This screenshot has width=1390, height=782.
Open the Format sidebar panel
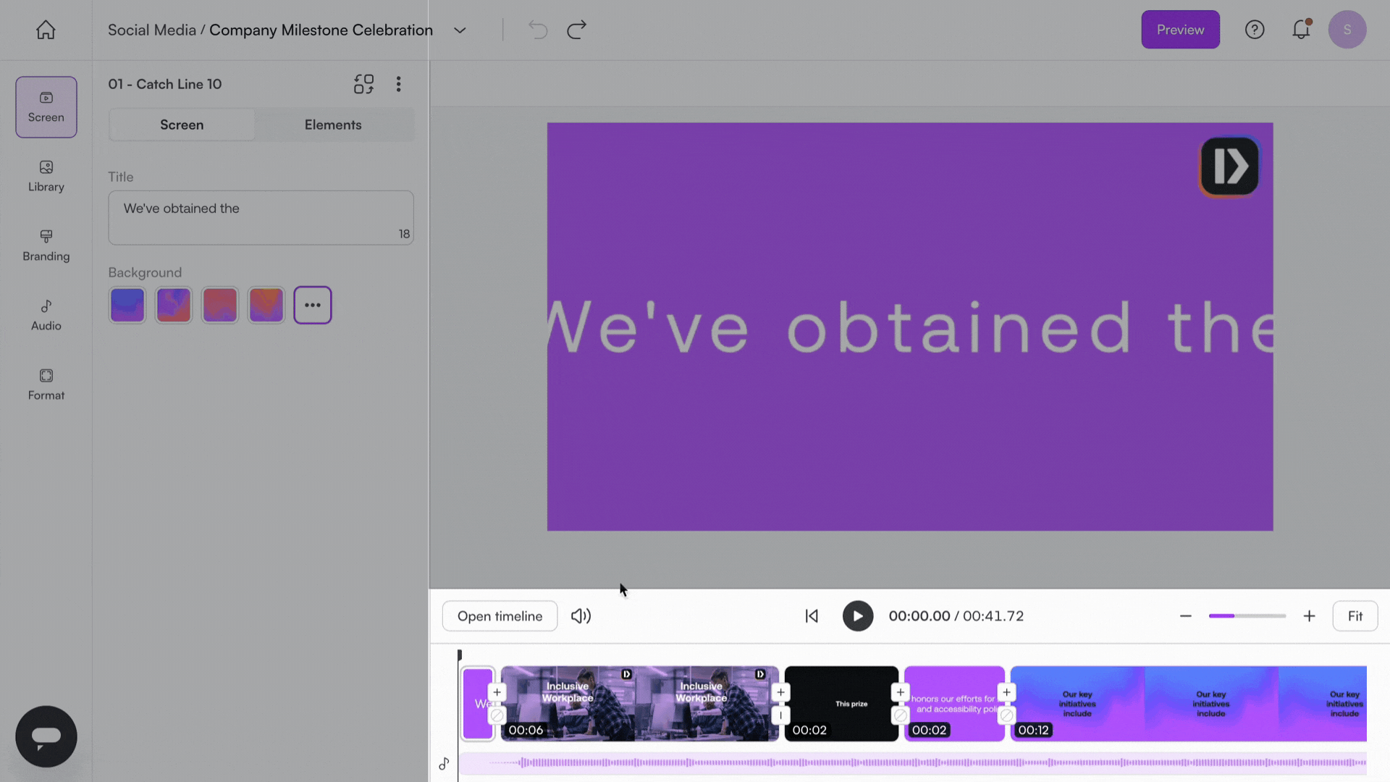(46, 384)
